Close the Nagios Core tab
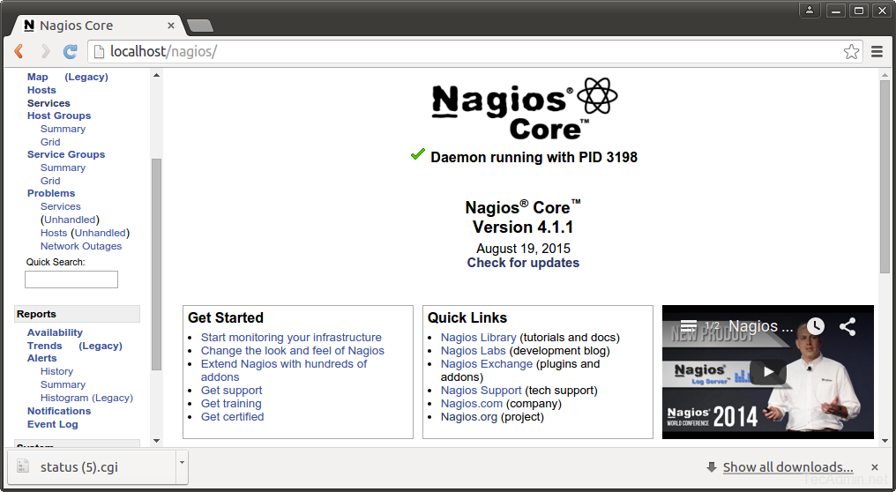Viewport: 896px width, 492px height. 171,26
